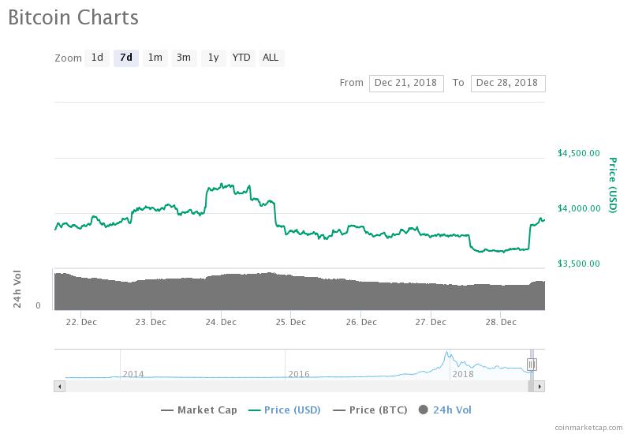Click the navigator scrollbar track

point(297,387)
